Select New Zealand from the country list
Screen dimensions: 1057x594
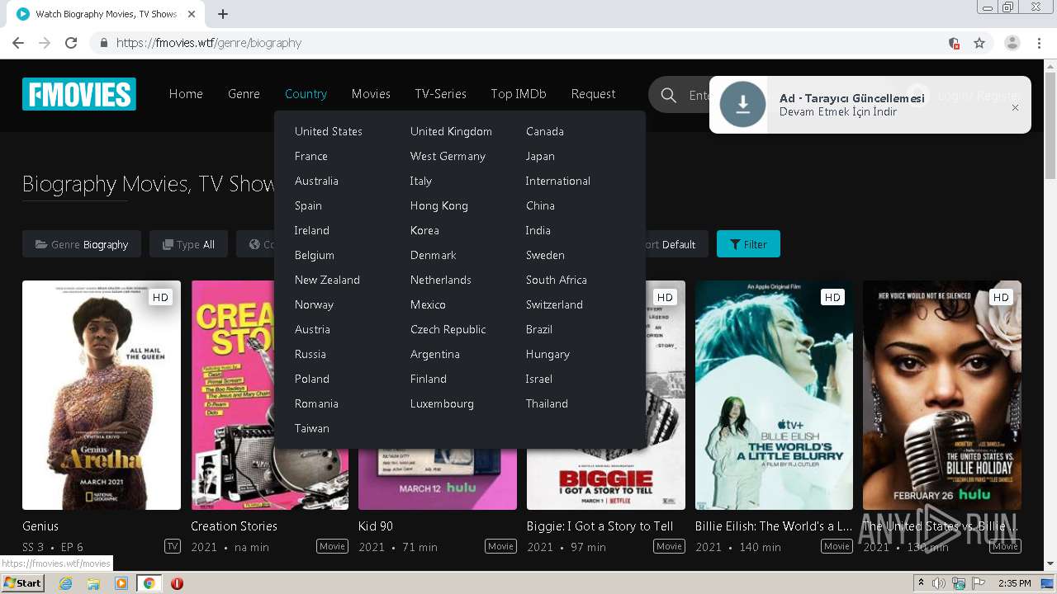point(327,280)
